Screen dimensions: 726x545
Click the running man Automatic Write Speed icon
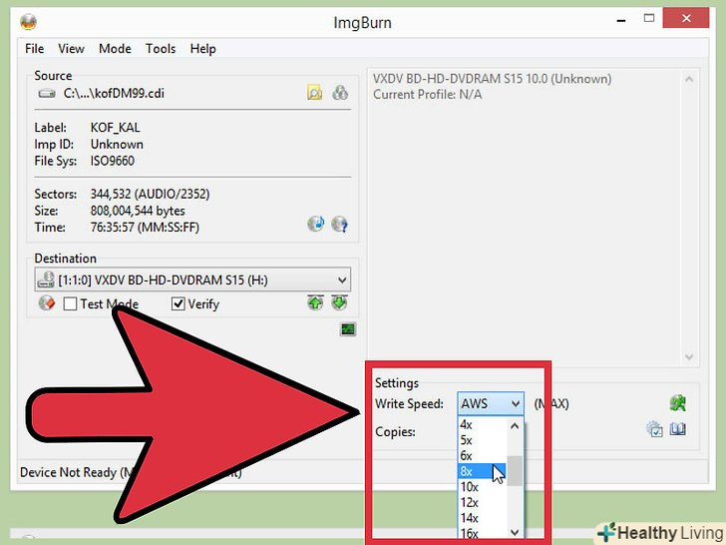pyautogui.click(x=678, y=402)
